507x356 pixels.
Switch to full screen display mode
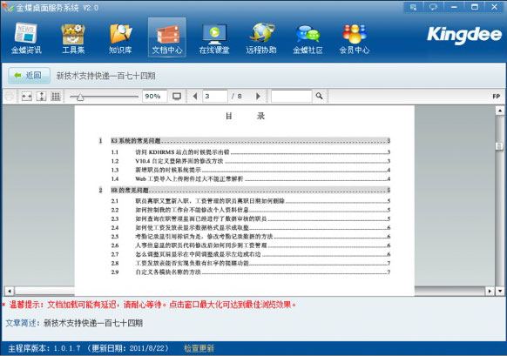click(x=177, y=97)
